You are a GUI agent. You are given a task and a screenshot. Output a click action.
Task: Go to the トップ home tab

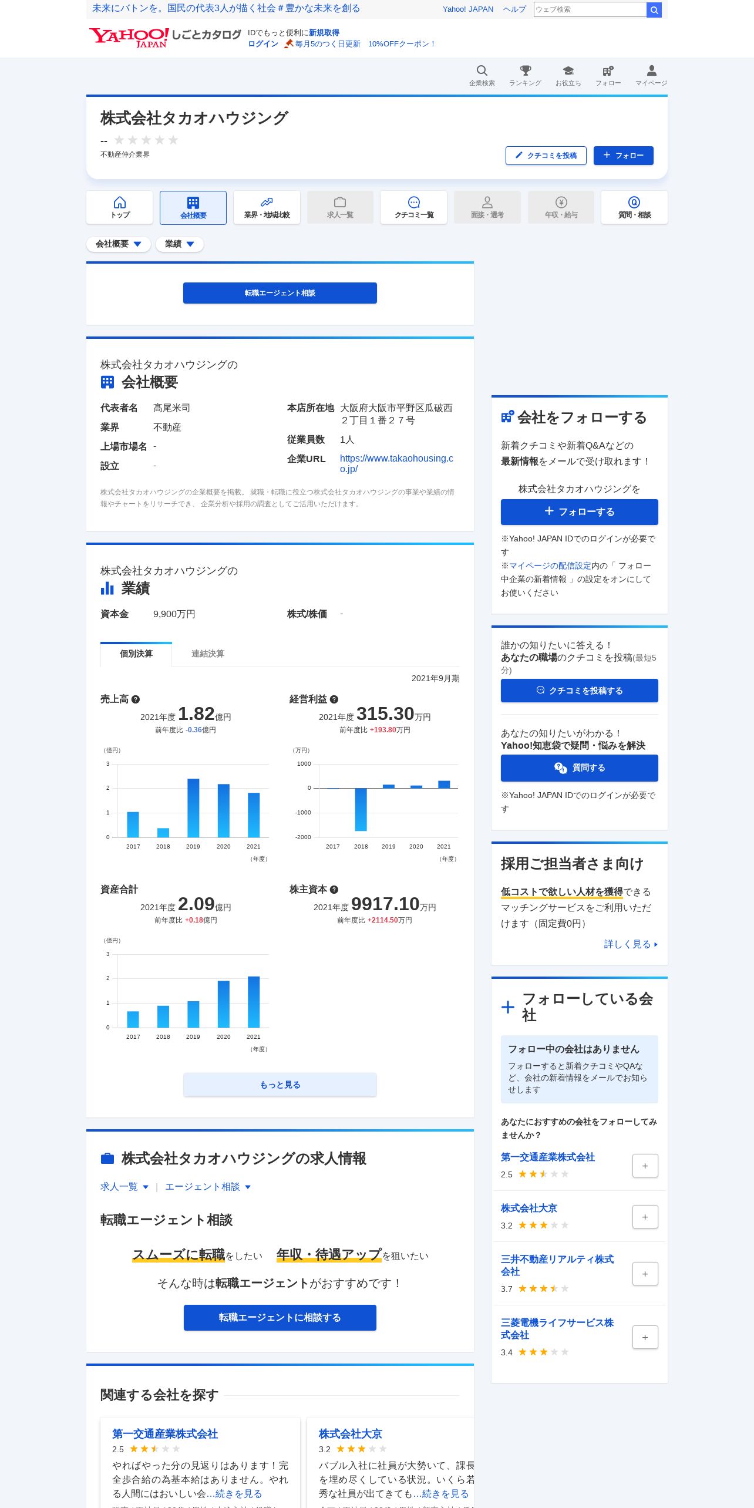pos(119,207)
